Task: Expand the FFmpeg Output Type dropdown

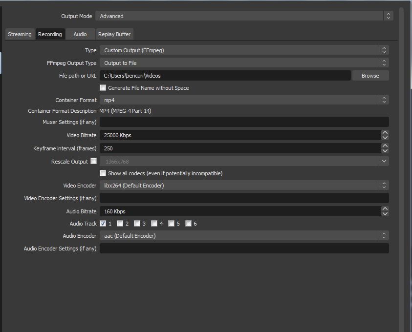Action: (244, 62)
